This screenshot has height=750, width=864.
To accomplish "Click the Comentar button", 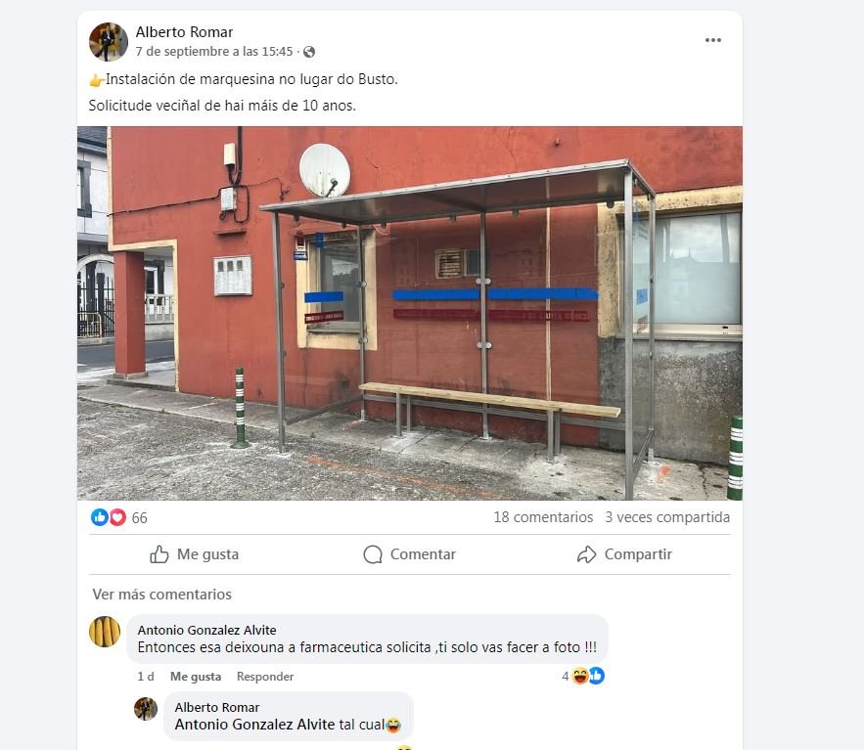I will (x=409, y=554).
